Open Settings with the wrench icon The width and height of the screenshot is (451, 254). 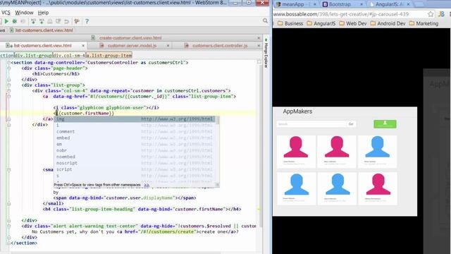coord(77,21)
